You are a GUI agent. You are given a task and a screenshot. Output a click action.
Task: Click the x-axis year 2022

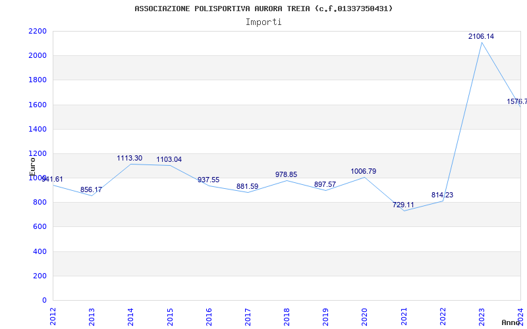[x=443, y=317]
